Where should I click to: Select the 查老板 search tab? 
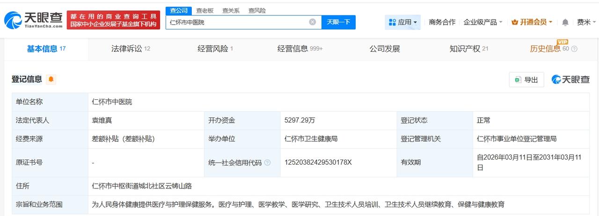(x=205, y=10)
